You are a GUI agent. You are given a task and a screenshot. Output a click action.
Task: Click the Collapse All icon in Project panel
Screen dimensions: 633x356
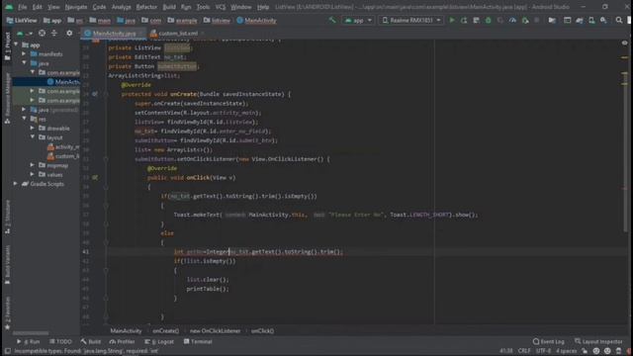54,33
